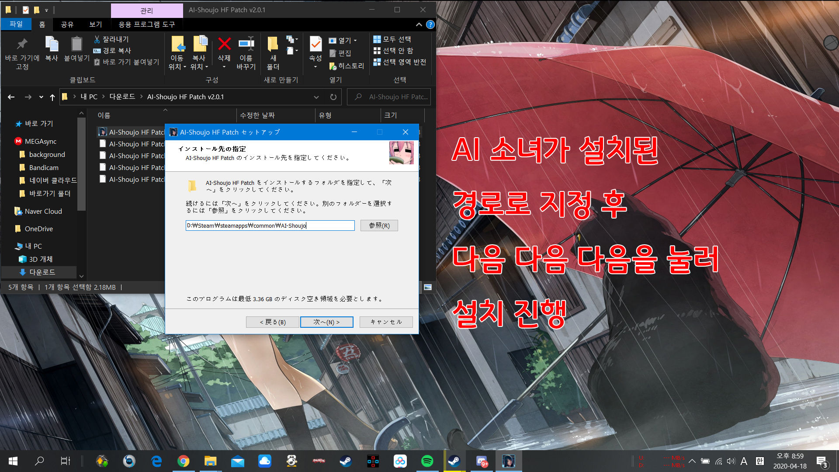Click the Explorer search box
839x472 pixels.
[389, 97]
